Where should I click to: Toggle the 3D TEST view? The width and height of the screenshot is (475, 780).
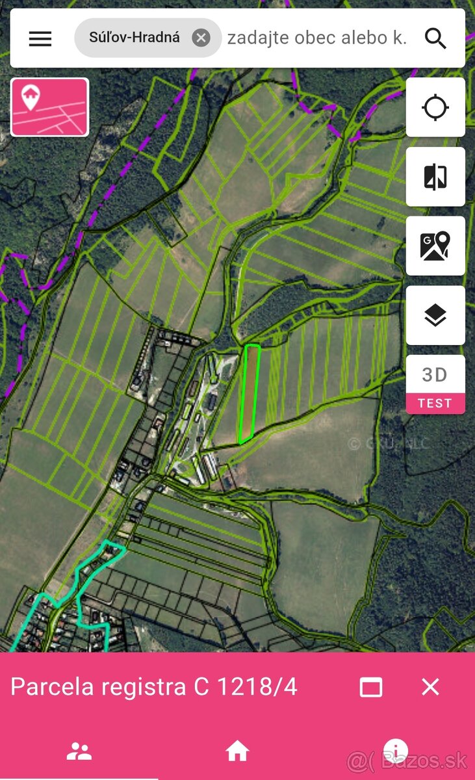click(x=435, y=384)
